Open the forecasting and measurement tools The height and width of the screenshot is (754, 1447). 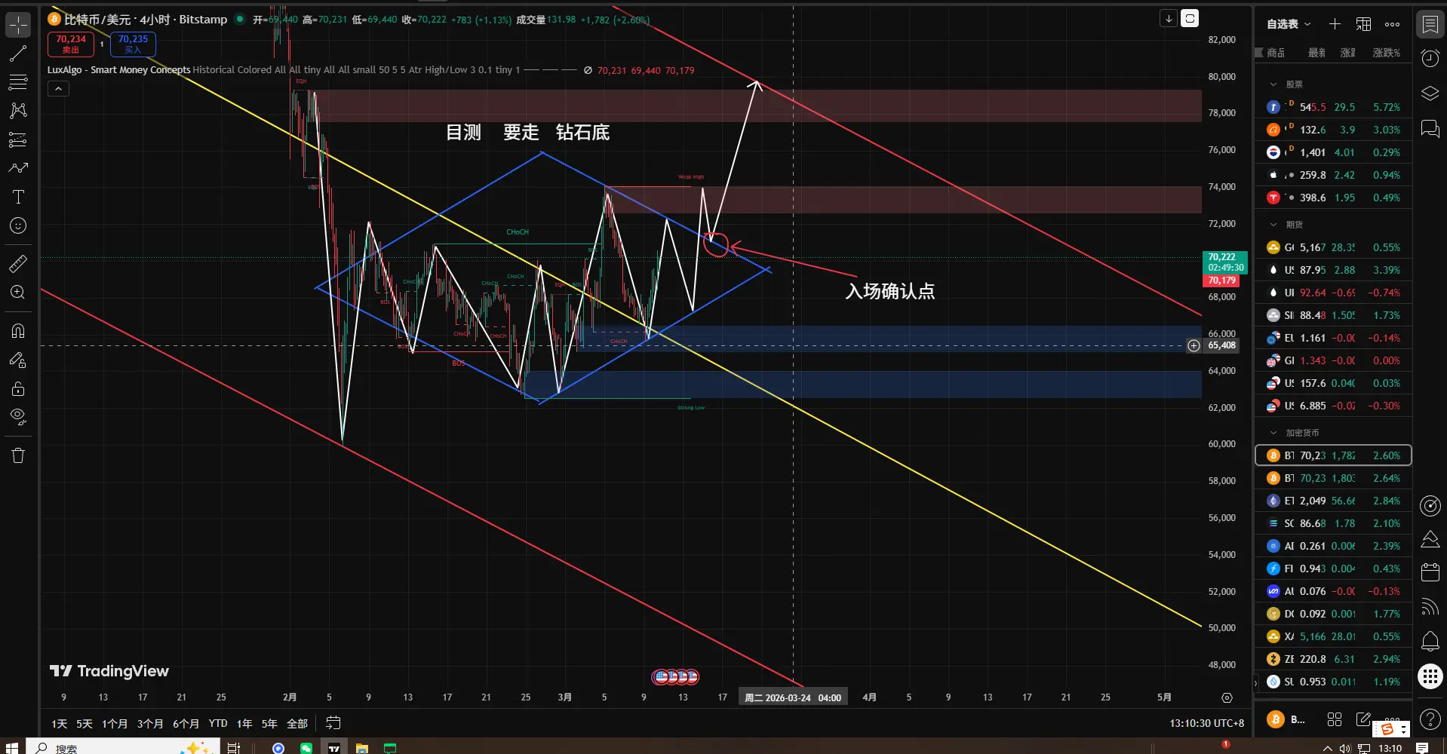[18, 139]
